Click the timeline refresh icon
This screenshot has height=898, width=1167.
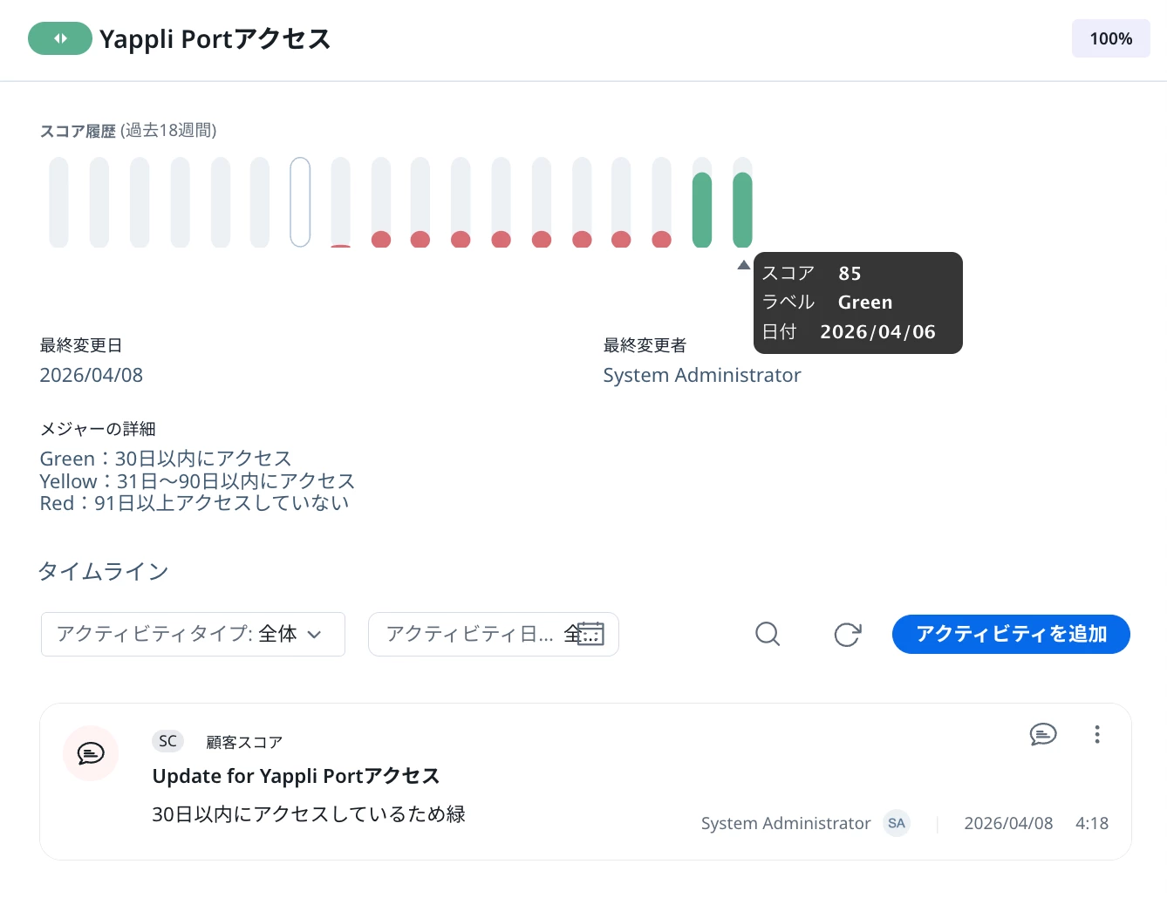tap(847, 634)
